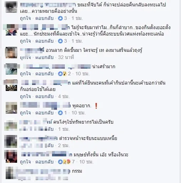This screenshot has height=183, width=181.
Task: Click the like reaction icon showing 3 on the first comment
Action: click(x=60, y=18)
